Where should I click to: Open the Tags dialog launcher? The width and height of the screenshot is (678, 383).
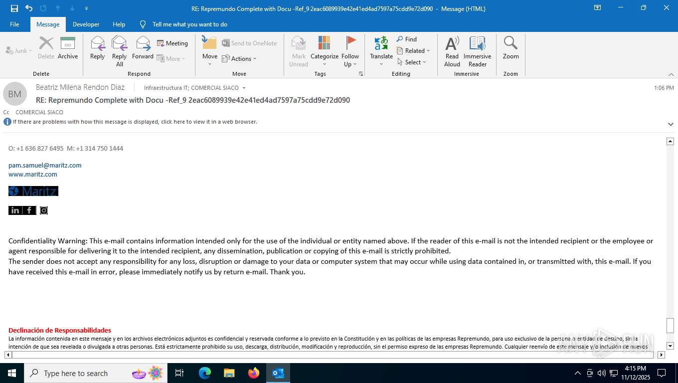tap(361, 74)
